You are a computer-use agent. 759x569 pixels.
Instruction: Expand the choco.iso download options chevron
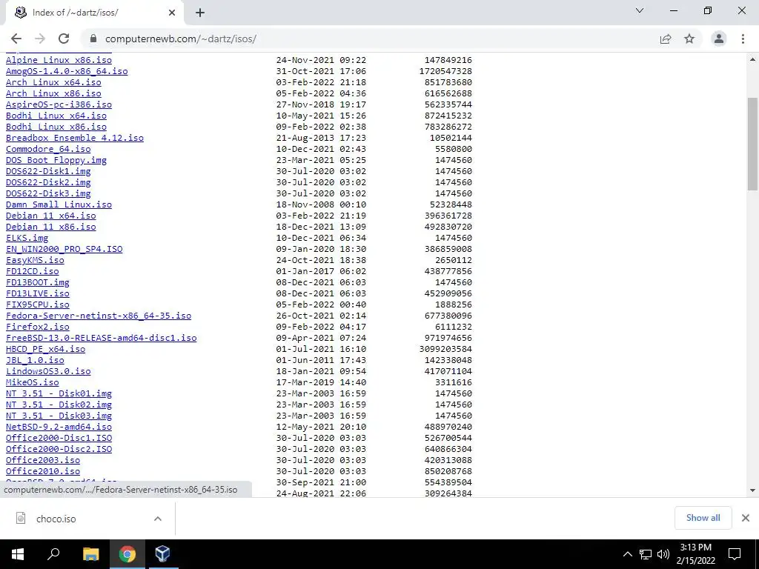[x=157, y=519]
